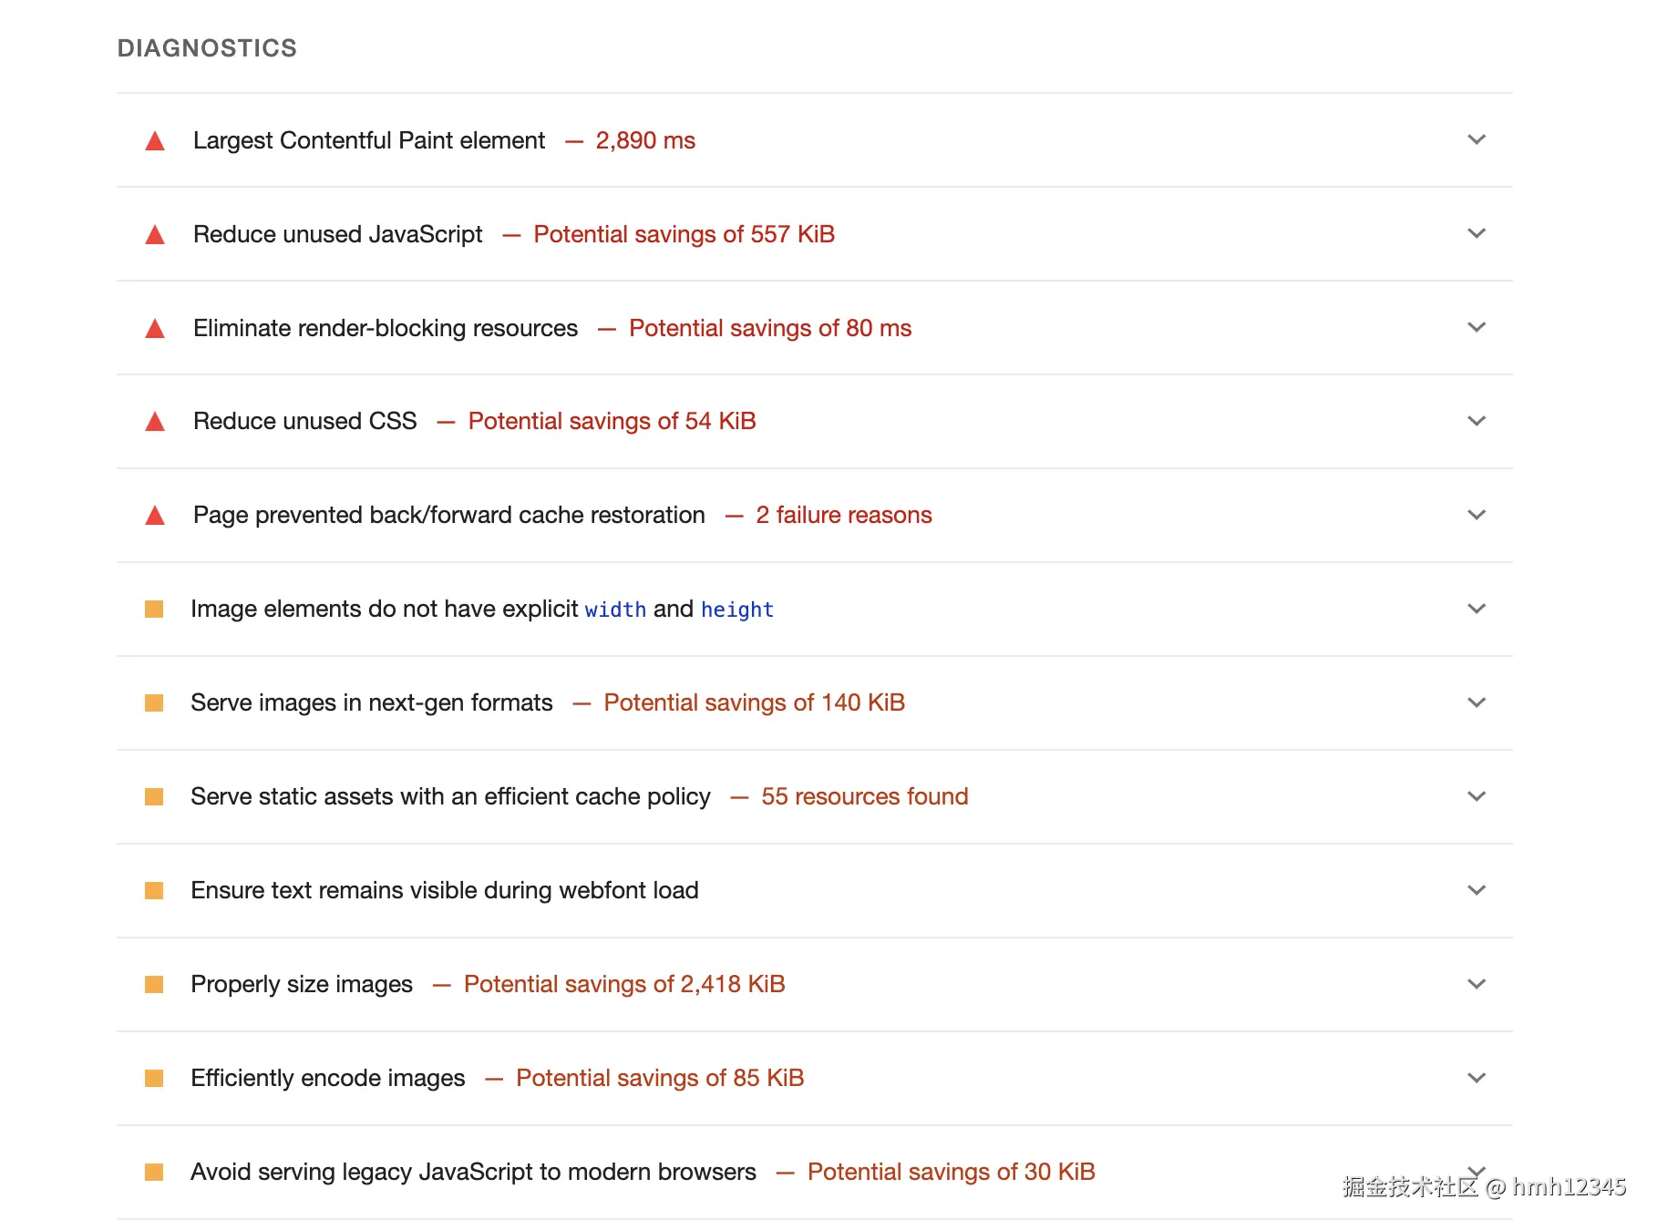Click Potential savings of 54 KiB text
The width and height of the screenshot is (1657, 1230).
pos(612,421)
